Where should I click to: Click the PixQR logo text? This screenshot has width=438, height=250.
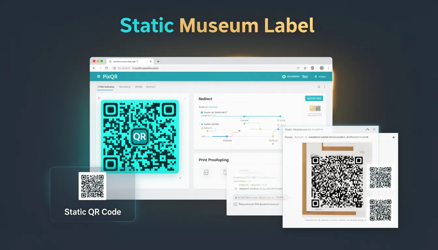pyautogui.click(x=110, y=76)
